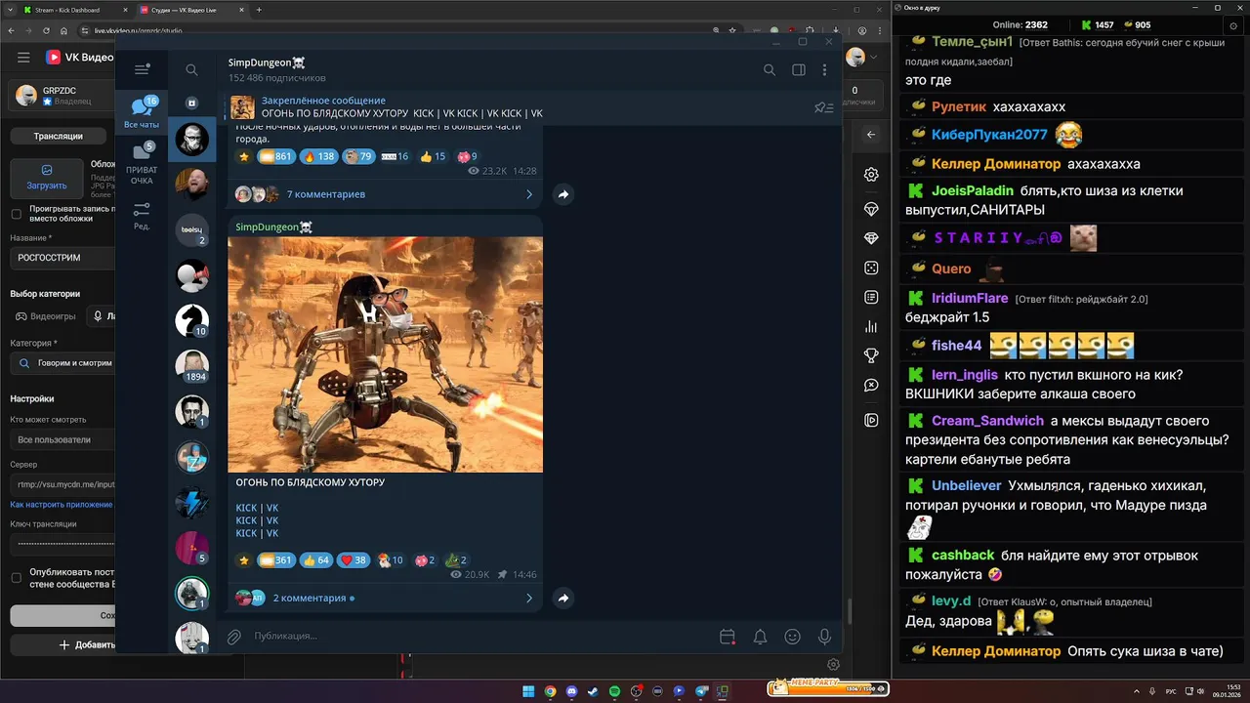Click the thumbs-up reaction showing 64

click(x=315, y=560)
